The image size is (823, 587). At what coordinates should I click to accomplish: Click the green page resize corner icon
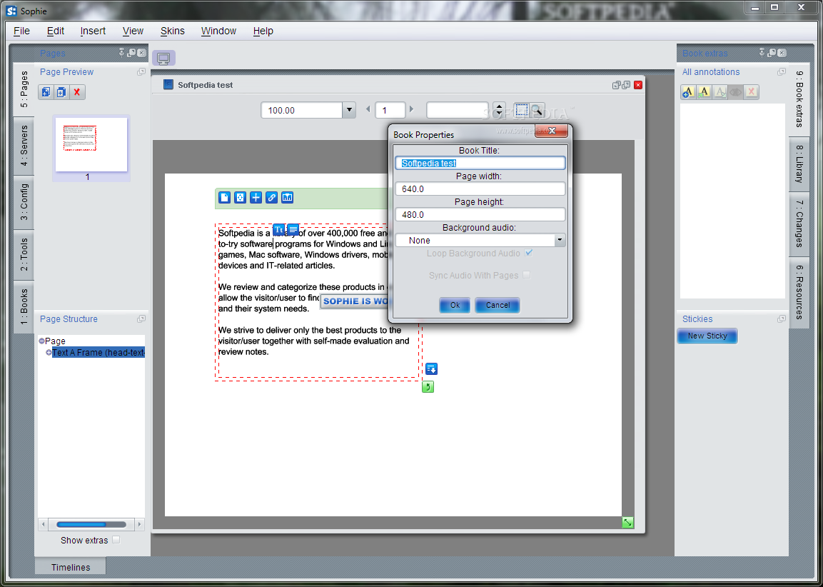627,523
